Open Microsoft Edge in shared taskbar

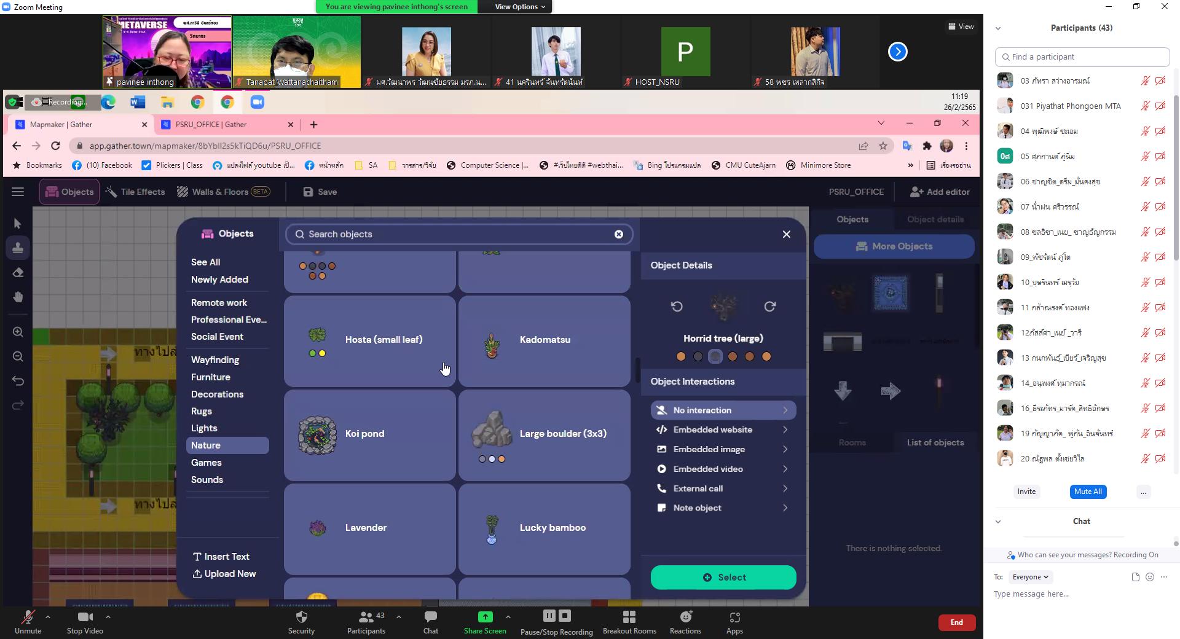(108, 102)
